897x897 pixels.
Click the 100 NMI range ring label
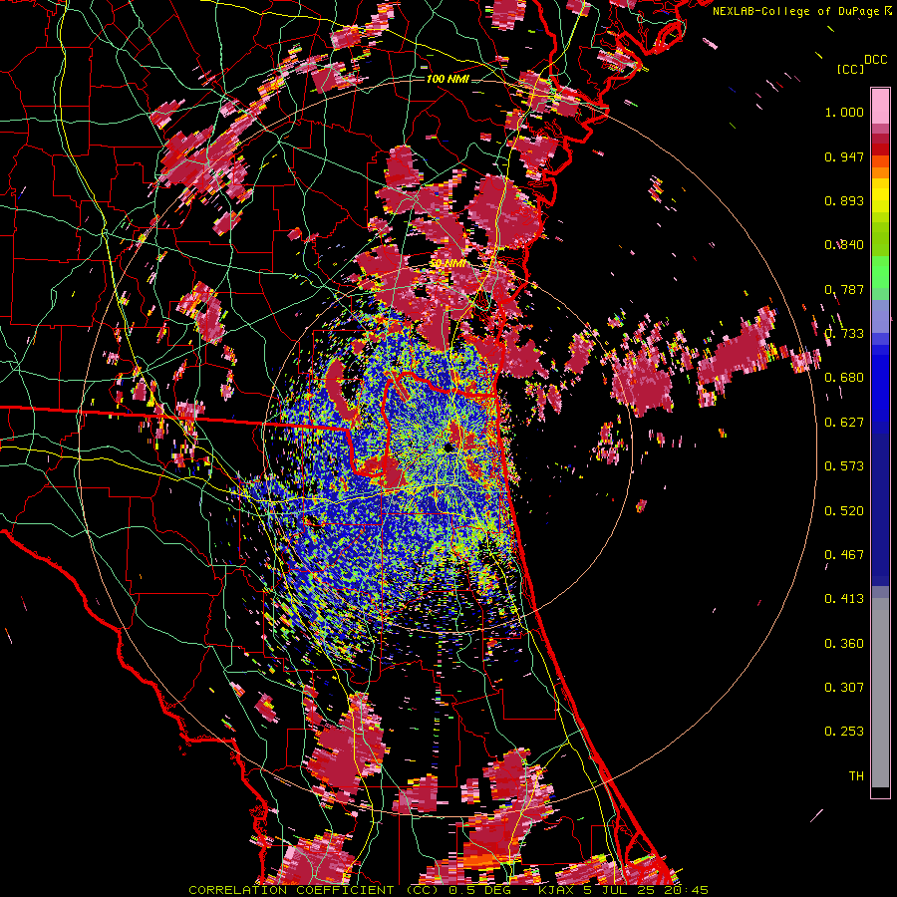pos(448,79)
